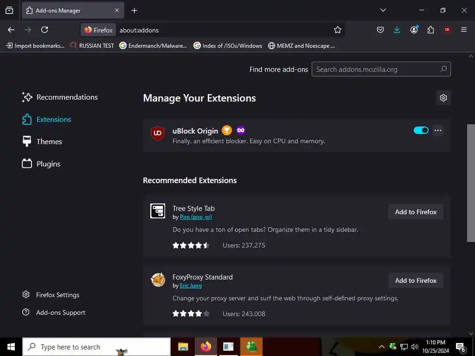Click the uBlock Origin extension name
Viewport: 475px width, 356px height.
tap(195, 131)
